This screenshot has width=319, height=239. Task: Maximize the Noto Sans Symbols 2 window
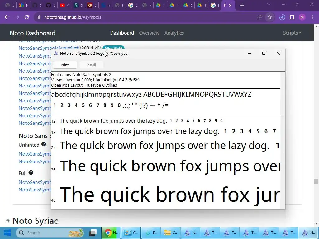click(264, 53)
